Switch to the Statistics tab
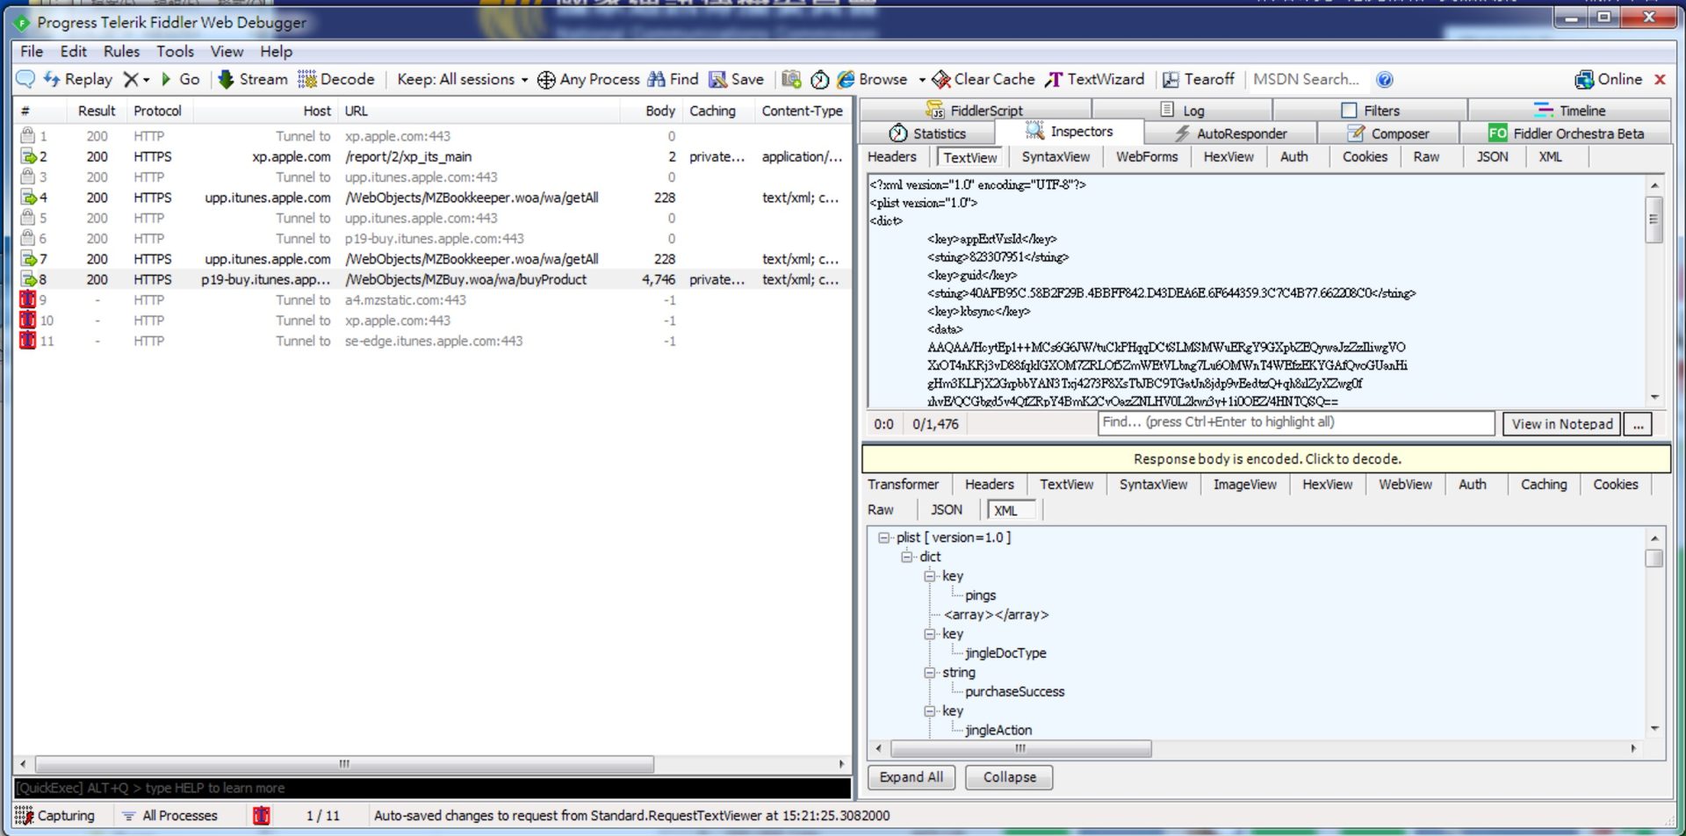This screenshot has width=1686, height=836. [x=927, y=133]
